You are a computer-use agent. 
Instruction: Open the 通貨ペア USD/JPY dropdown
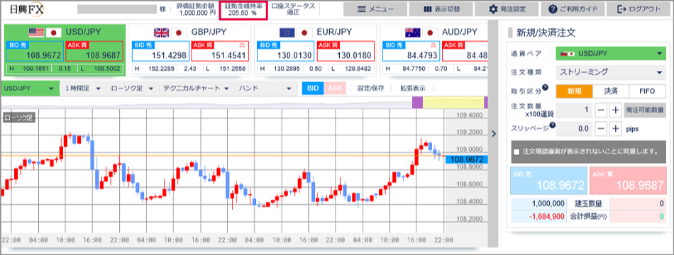[610, 54]
